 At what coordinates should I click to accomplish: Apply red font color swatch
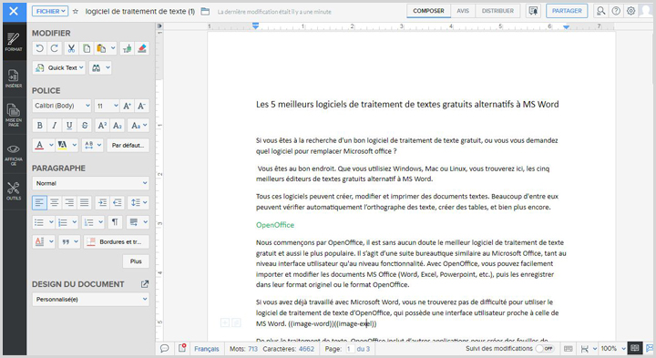pyautogui.click(x=39, y=145)
